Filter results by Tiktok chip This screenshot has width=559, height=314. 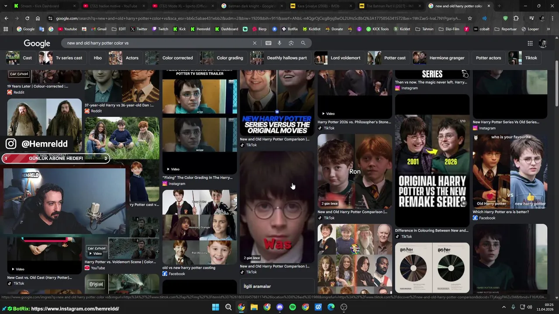click(x=524, y=58)
